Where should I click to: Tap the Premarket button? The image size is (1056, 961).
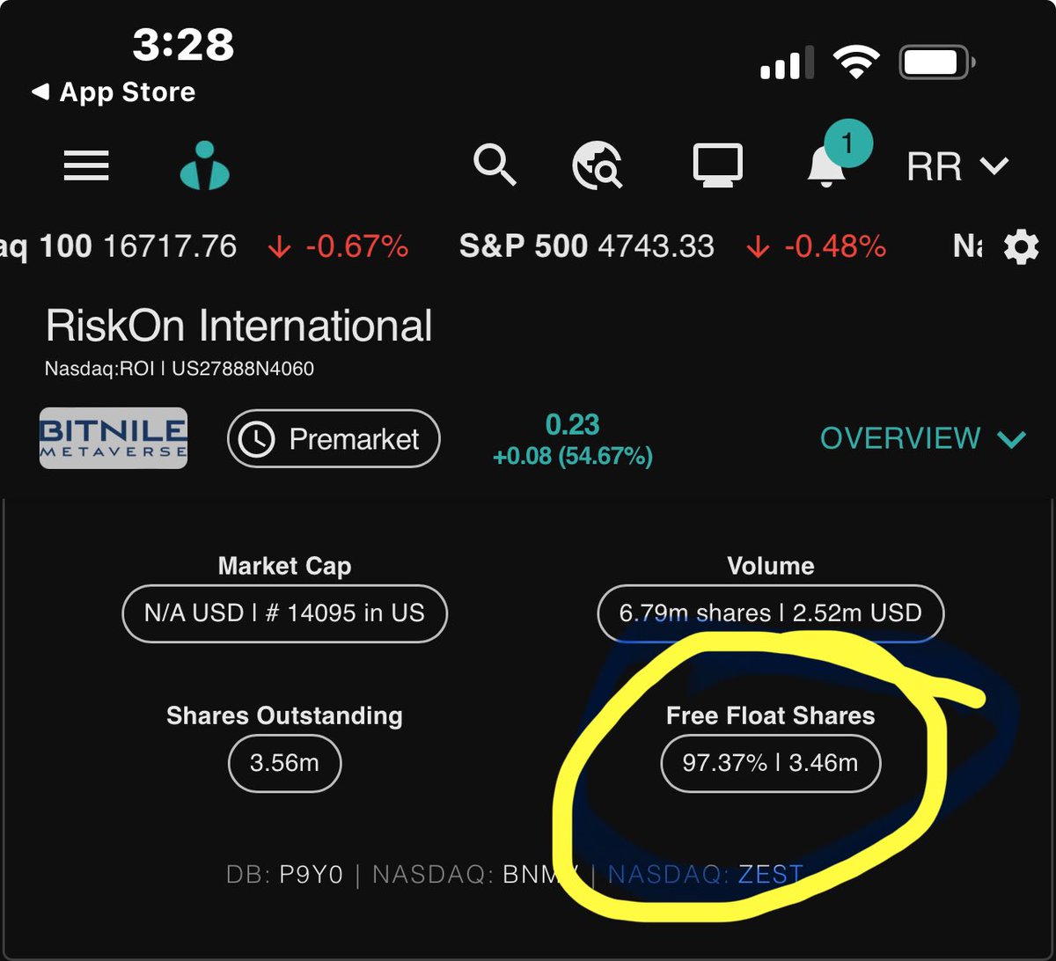click(334, 439)
